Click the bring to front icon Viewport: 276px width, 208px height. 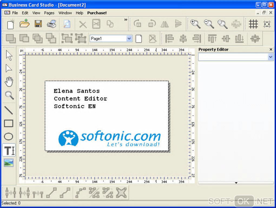click(x=11, y=38)
